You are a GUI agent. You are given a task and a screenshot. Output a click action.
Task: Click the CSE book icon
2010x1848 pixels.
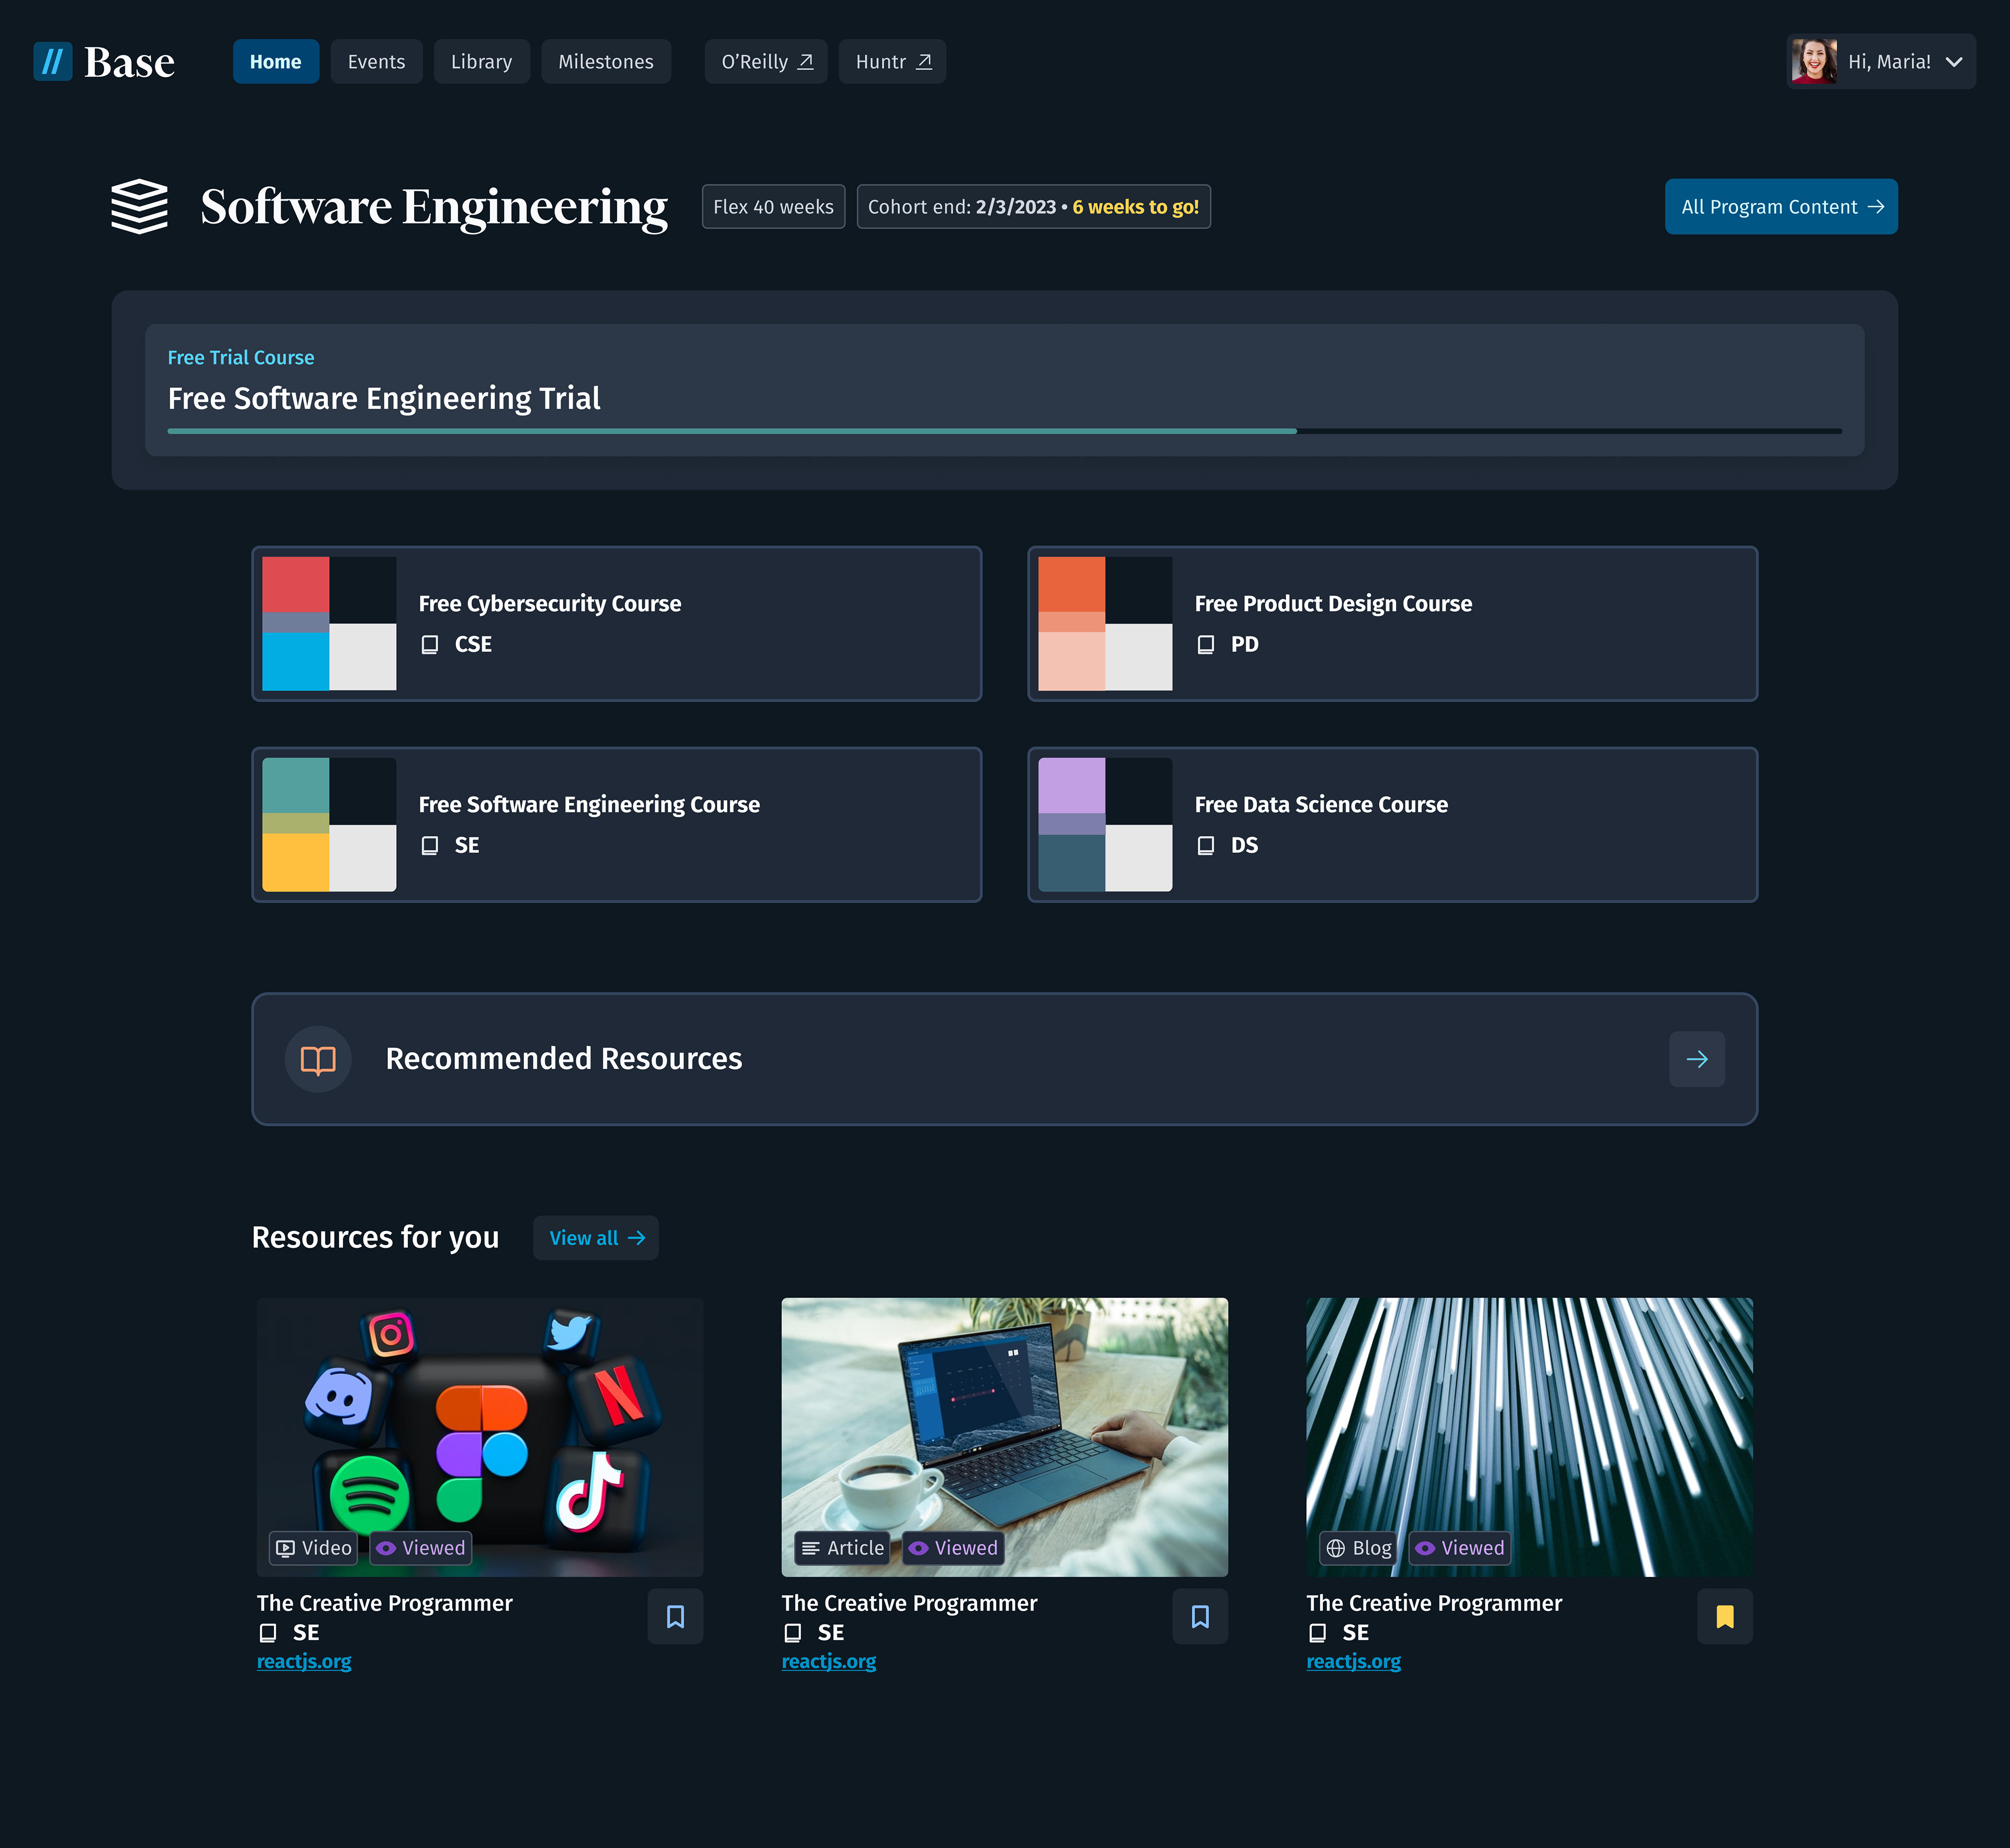[x=430, y=645]
